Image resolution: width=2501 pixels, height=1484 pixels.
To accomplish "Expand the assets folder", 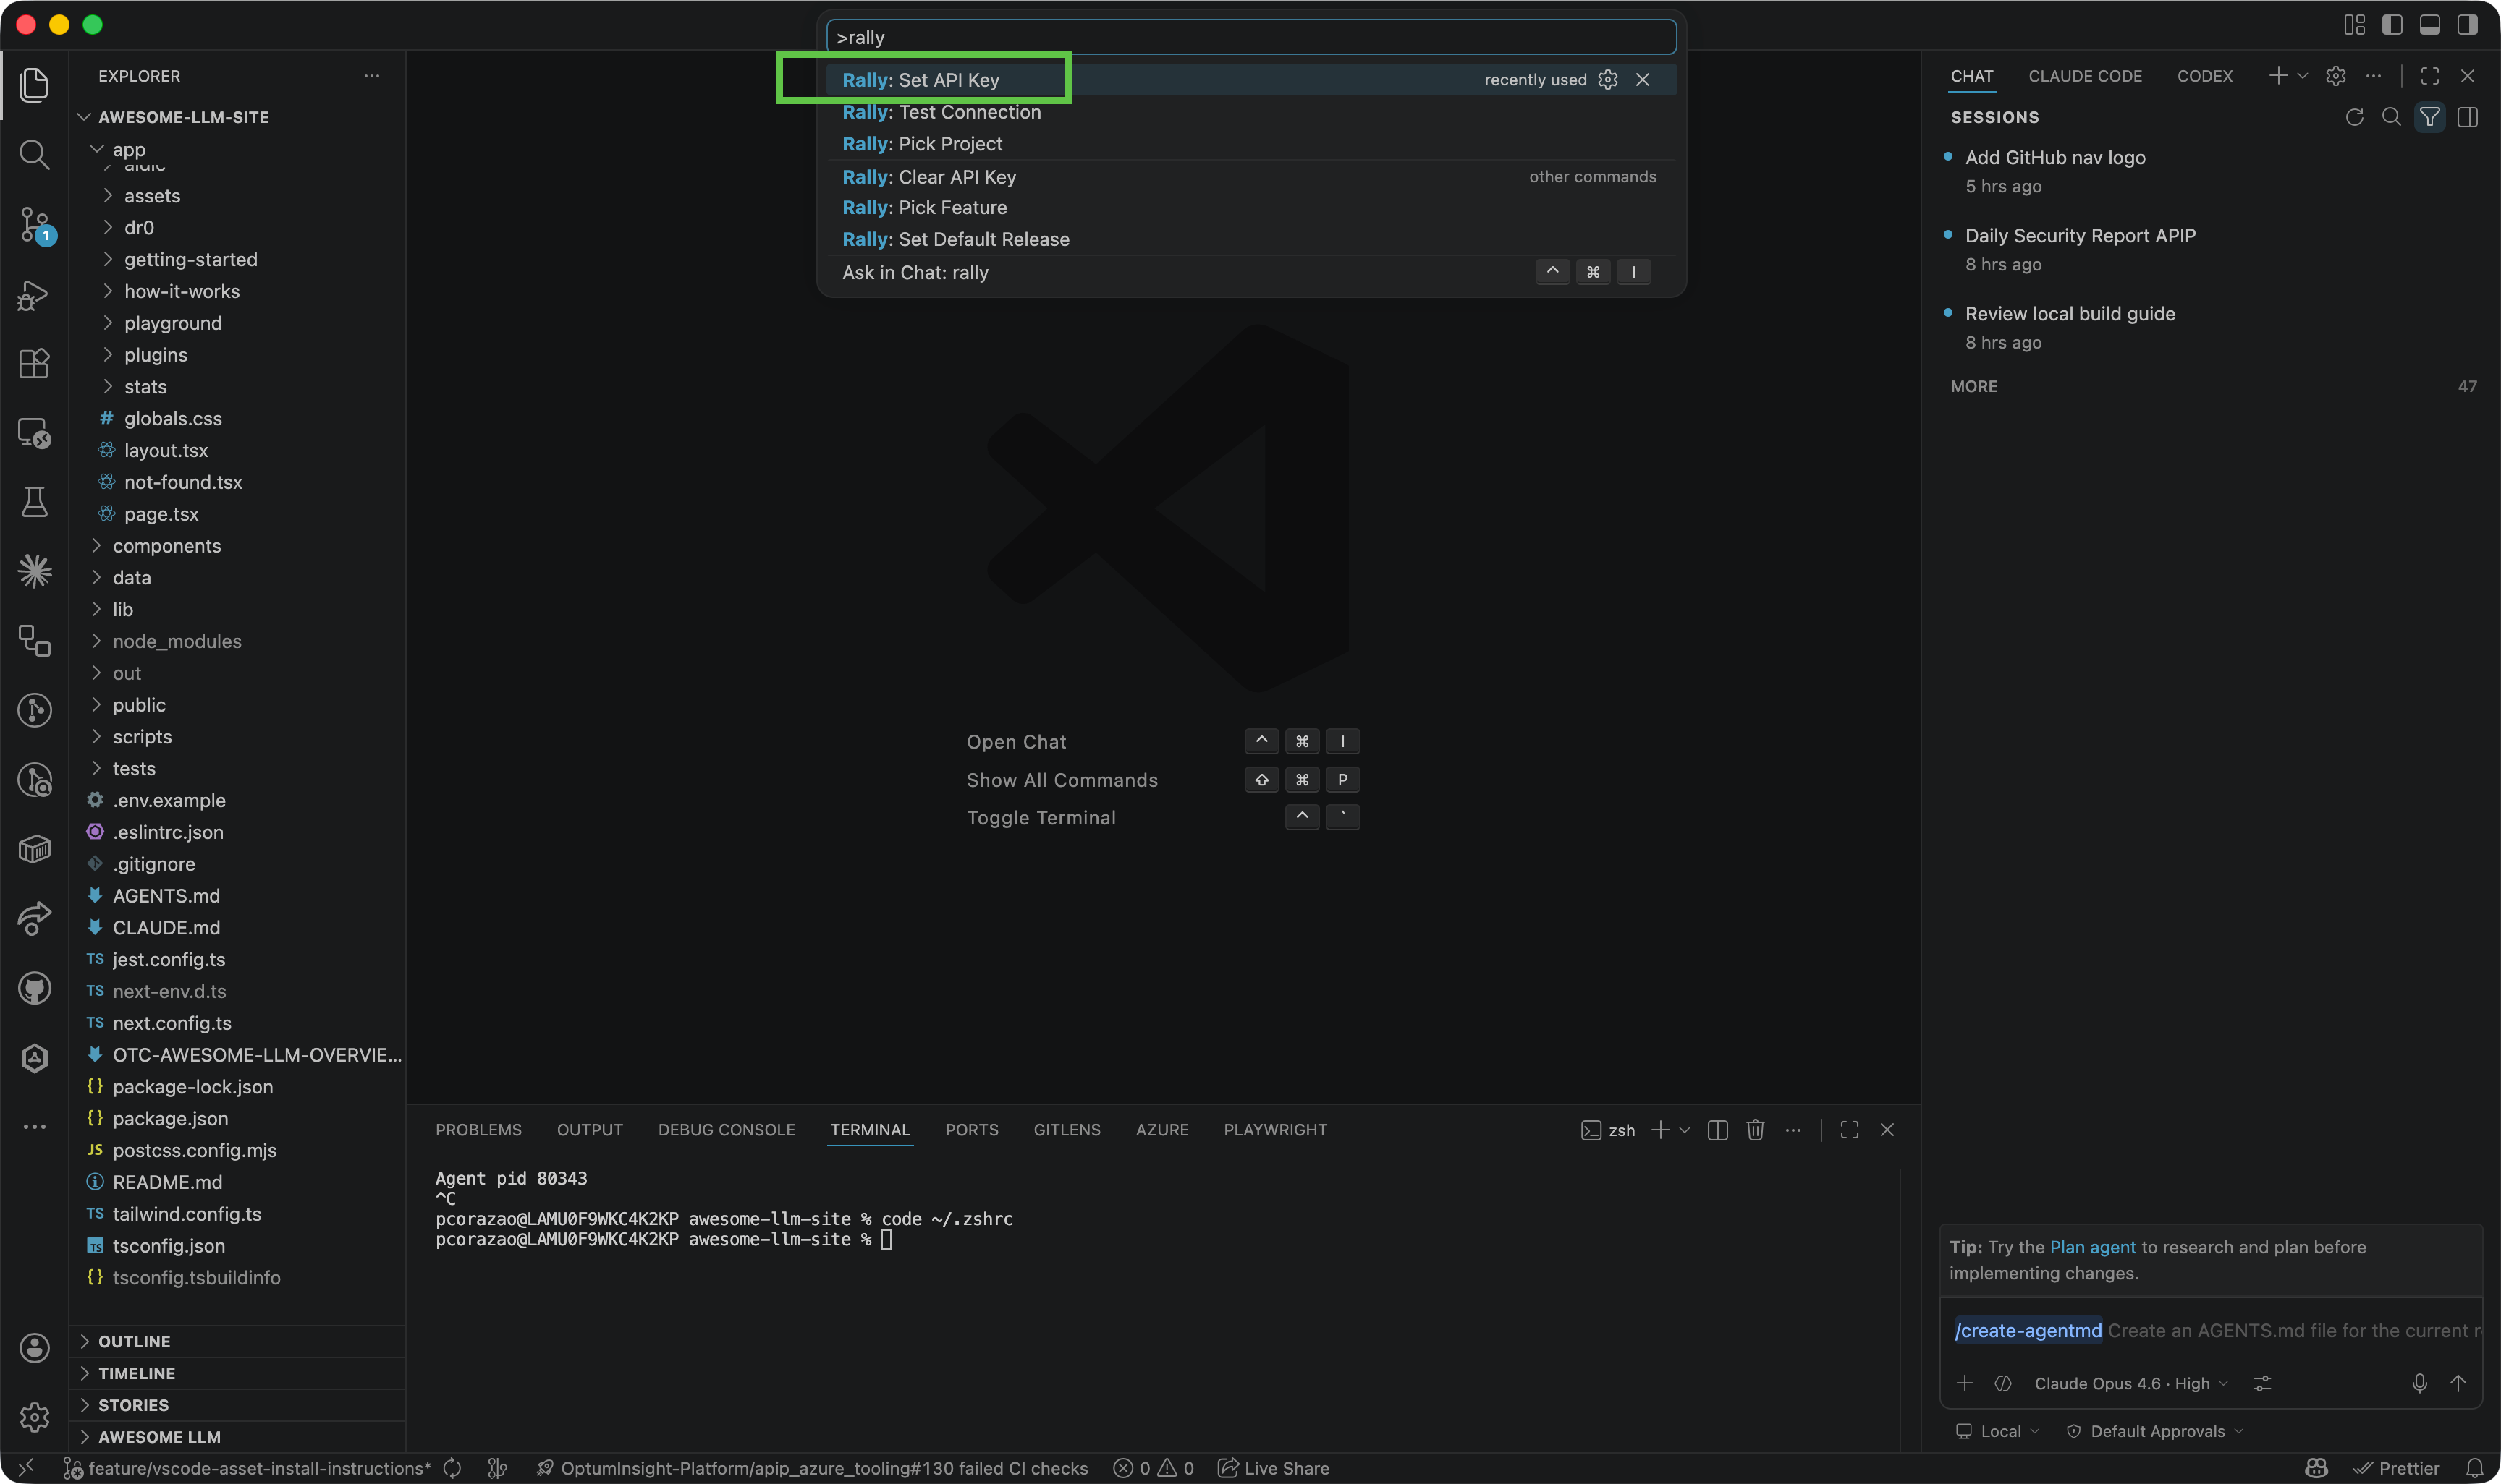I will point(152,196).
